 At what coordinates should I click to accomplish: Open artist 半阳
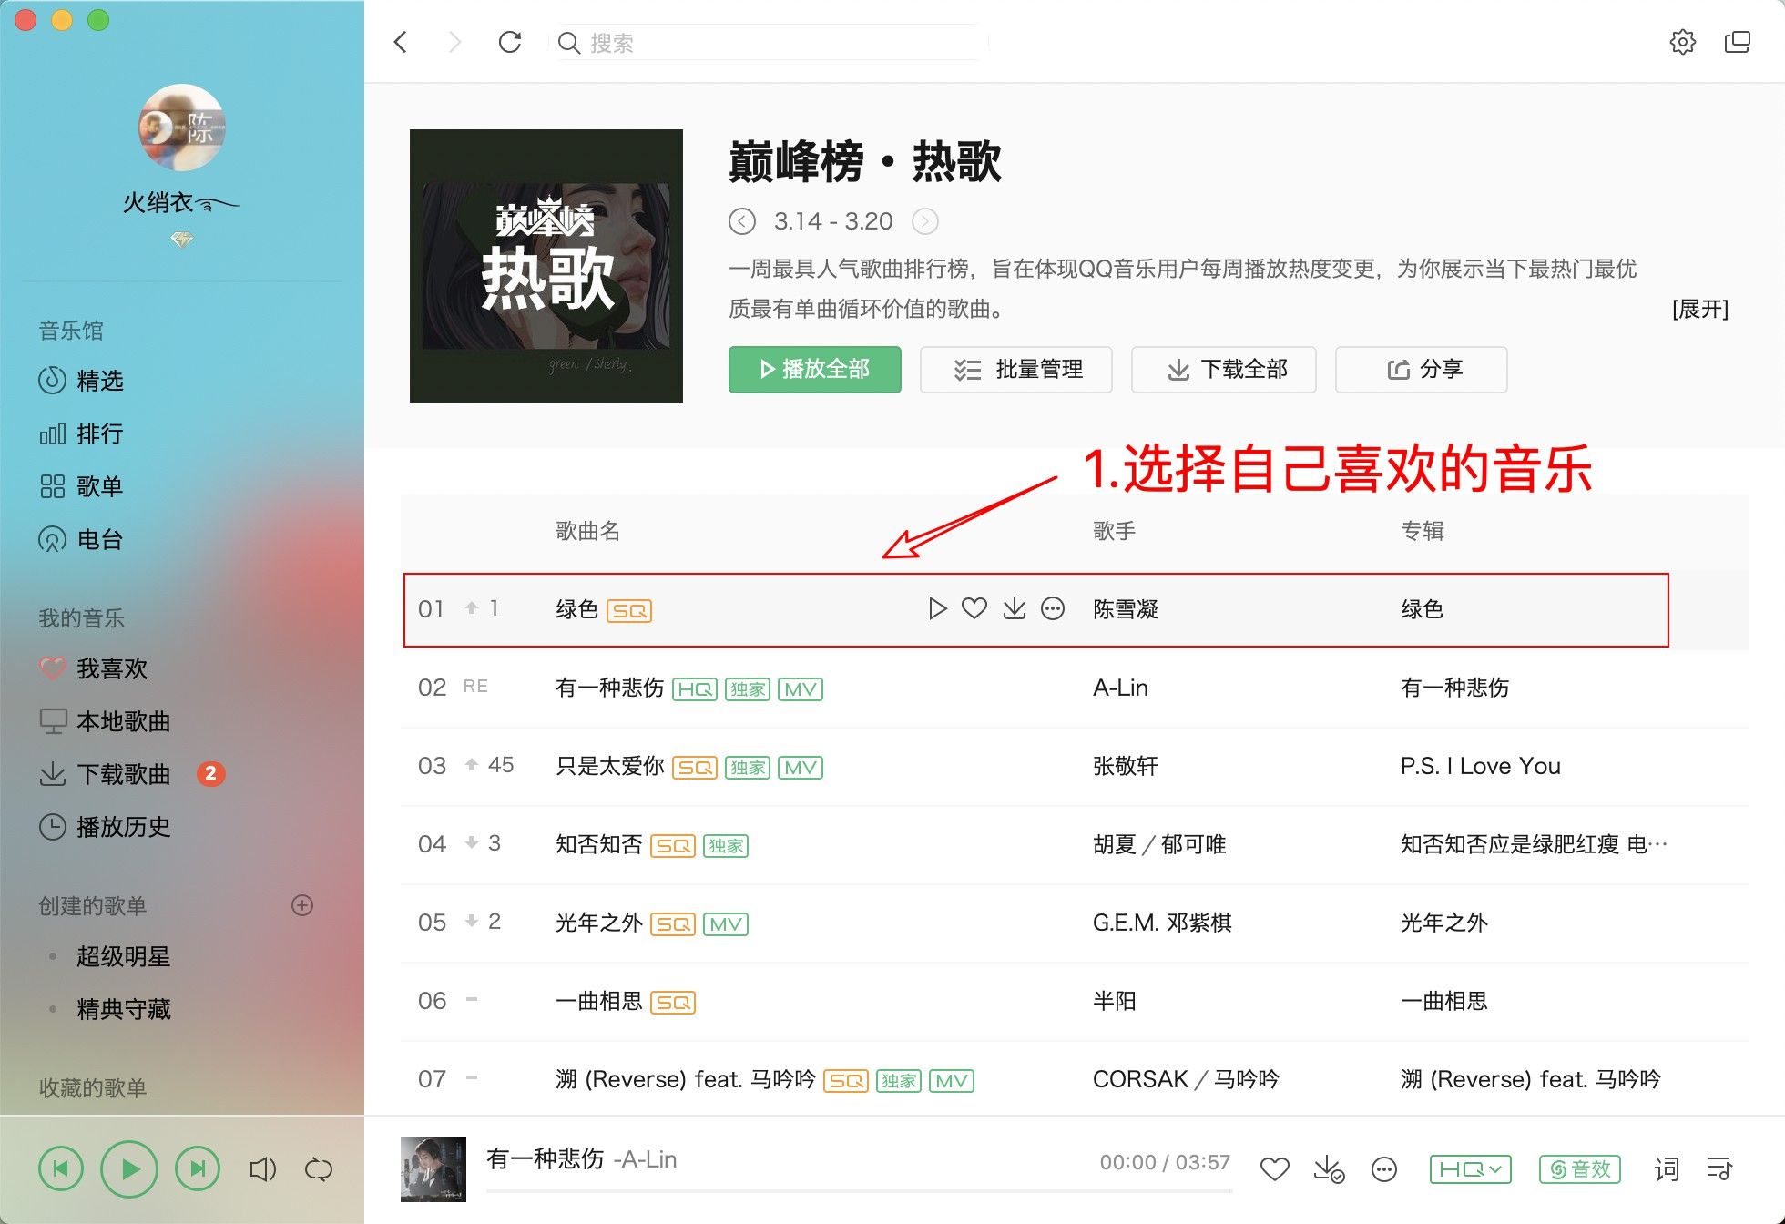(x=1115, y=1001)
